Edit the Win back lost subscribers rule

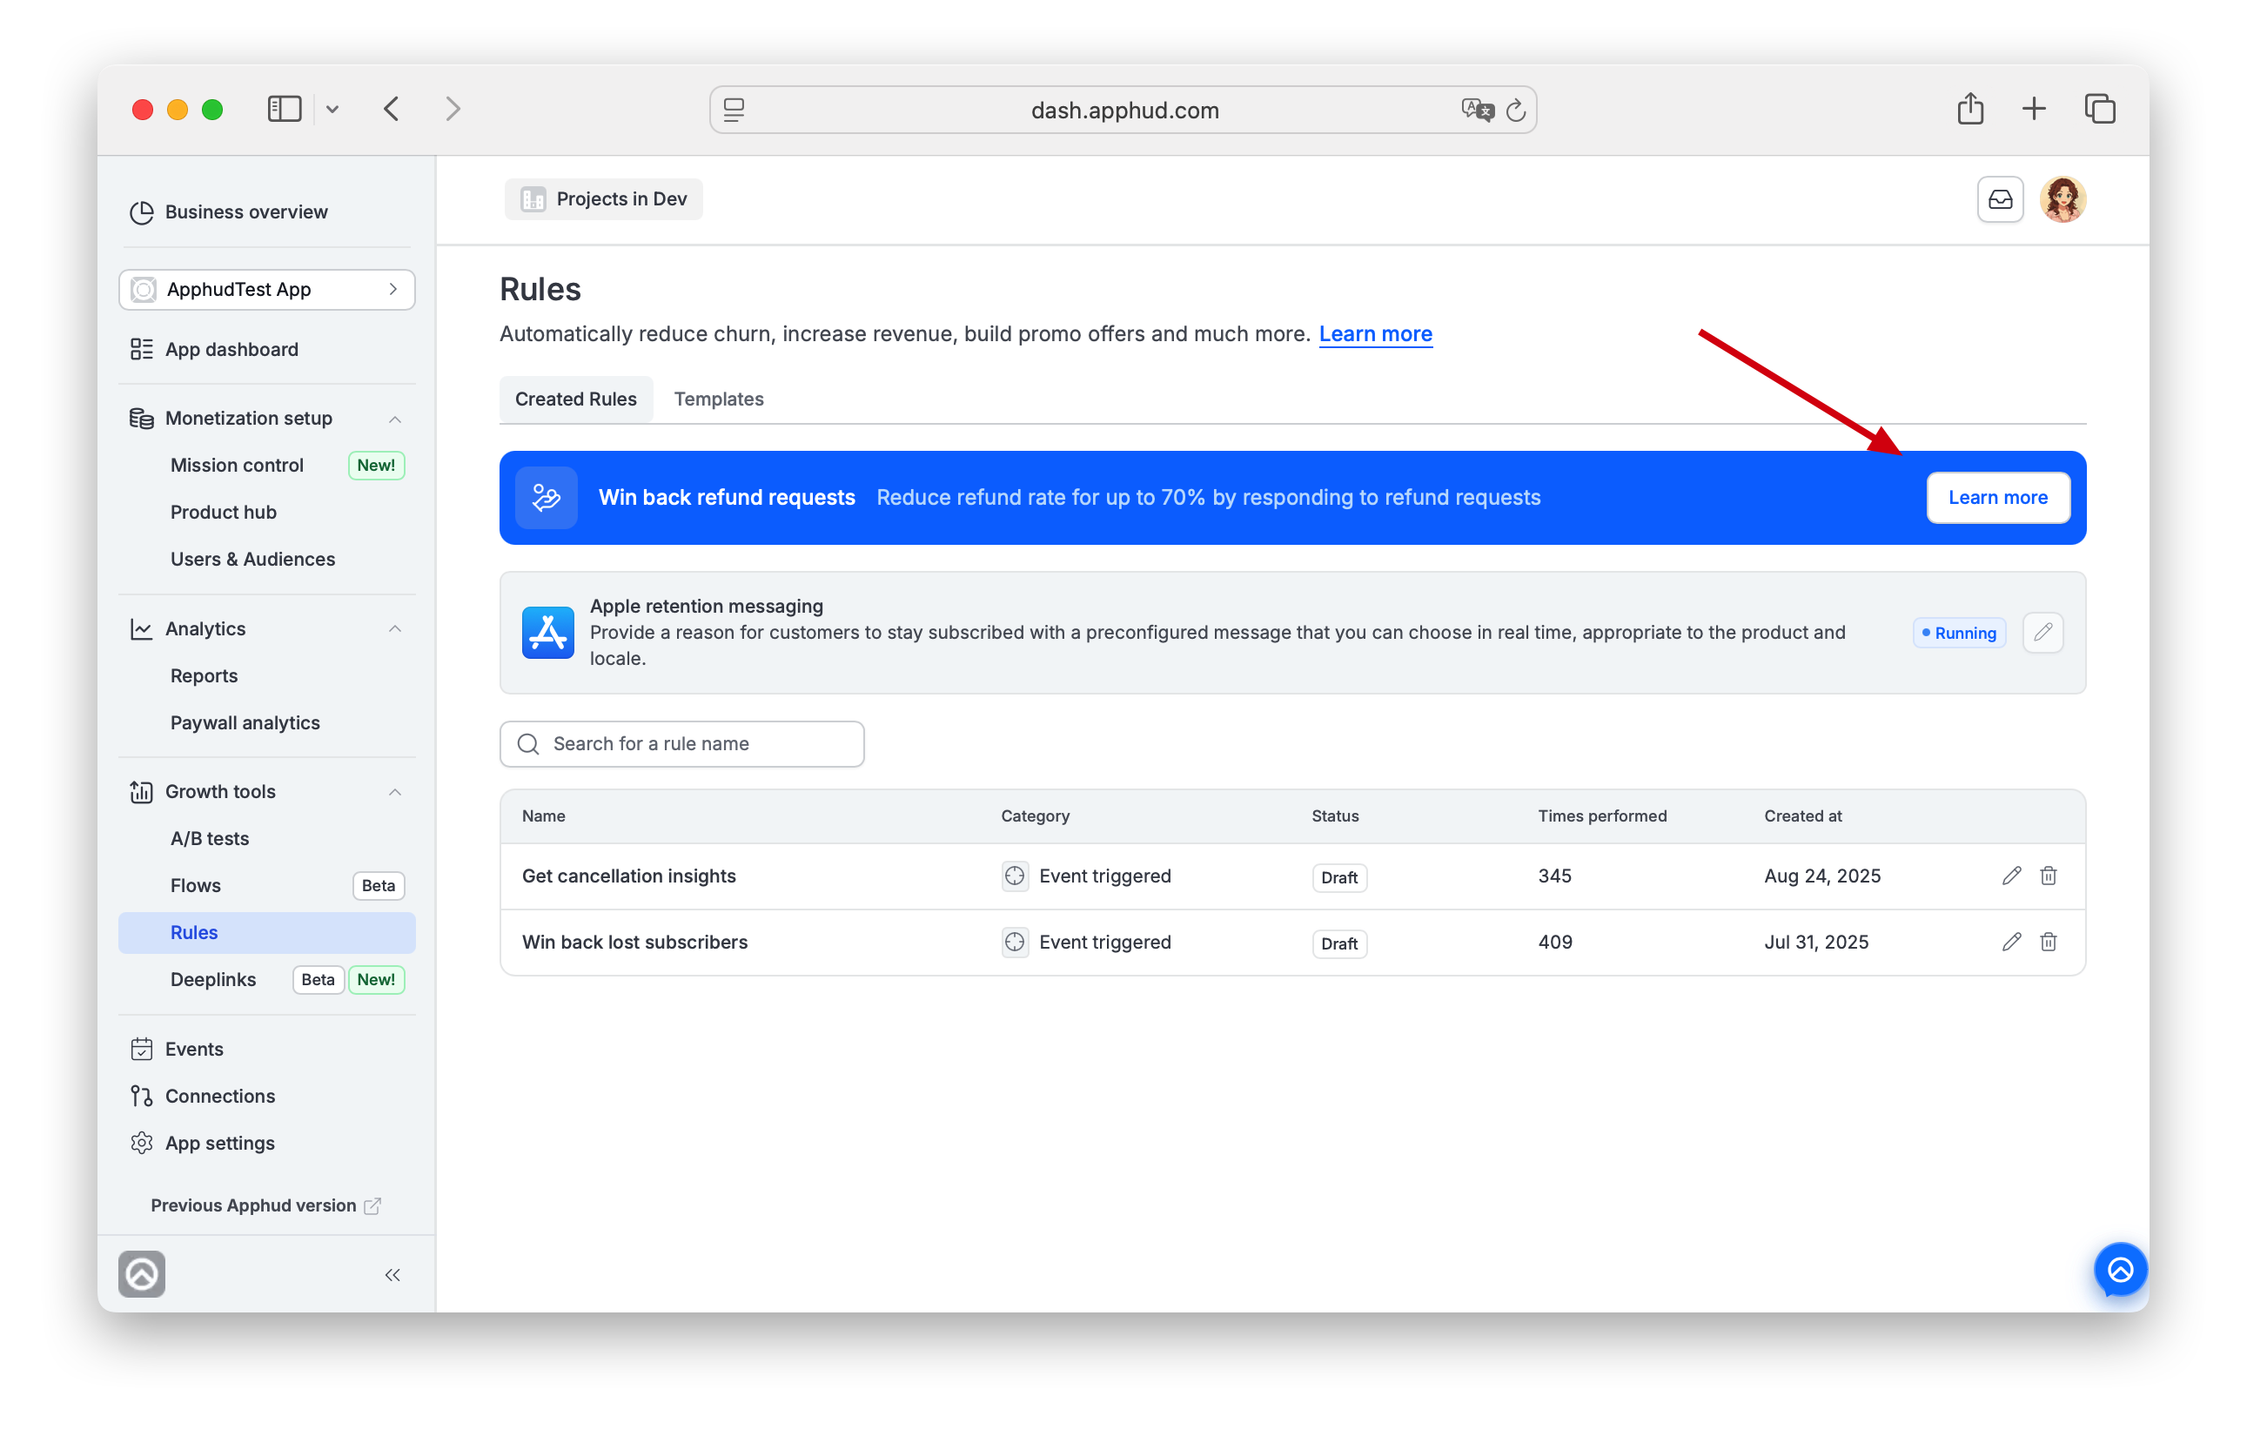coord(2010,942)
